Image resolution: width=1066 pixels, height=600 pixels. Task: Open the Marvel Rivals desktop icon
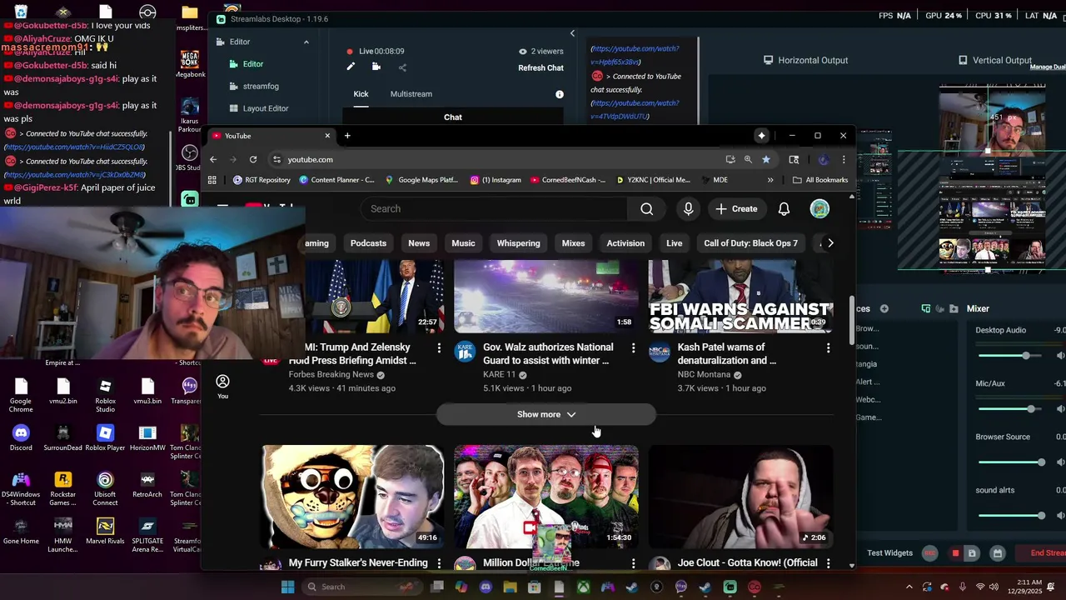pyautogui.click(x=105, y=532)
